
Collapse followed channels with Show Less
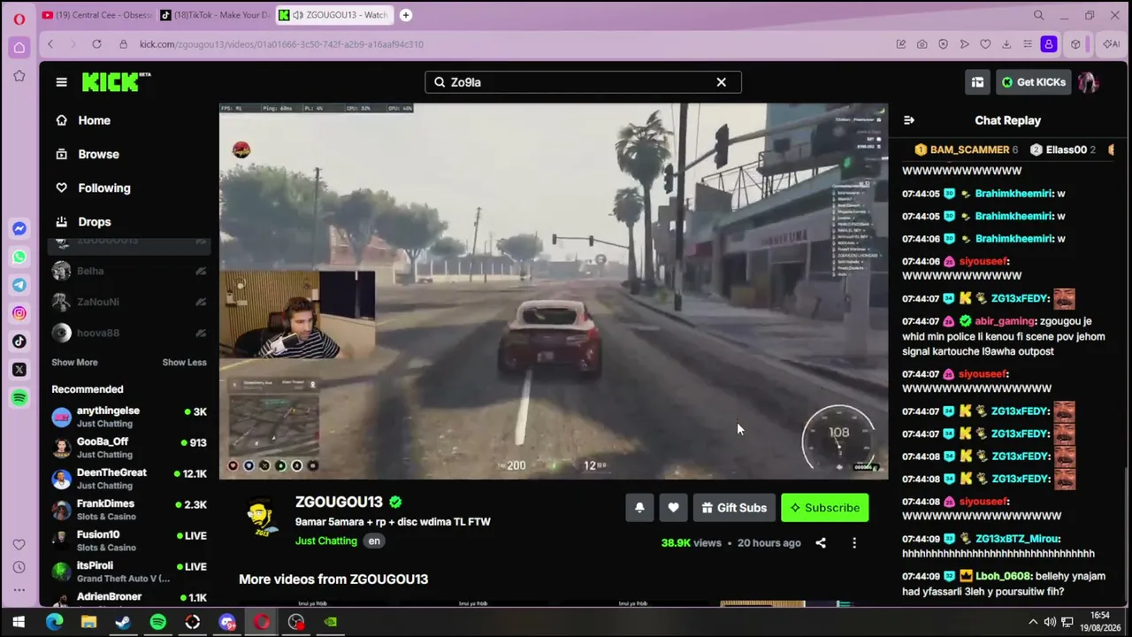184,362
